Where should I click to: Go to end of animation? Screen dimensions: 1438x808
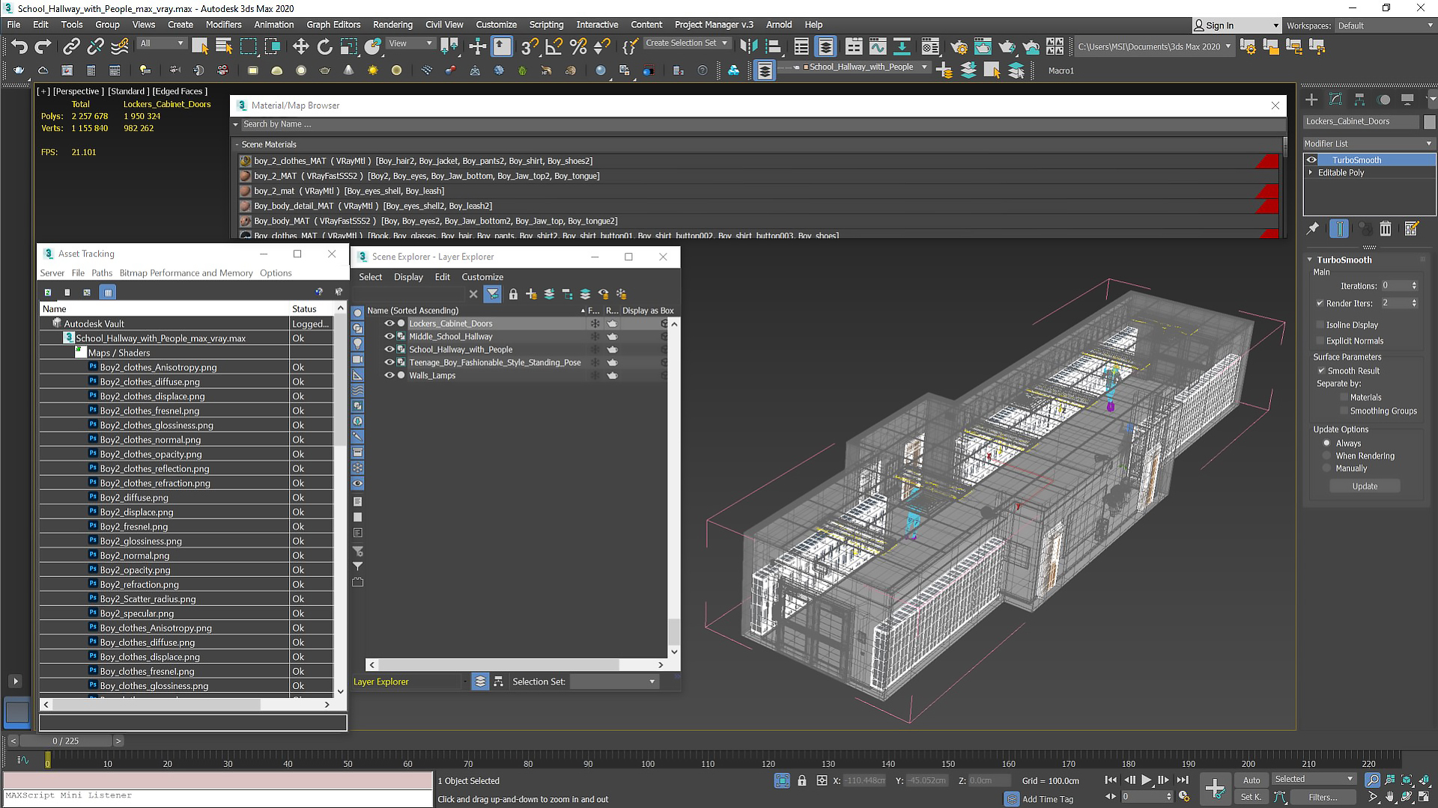[x=1183, y=780]
